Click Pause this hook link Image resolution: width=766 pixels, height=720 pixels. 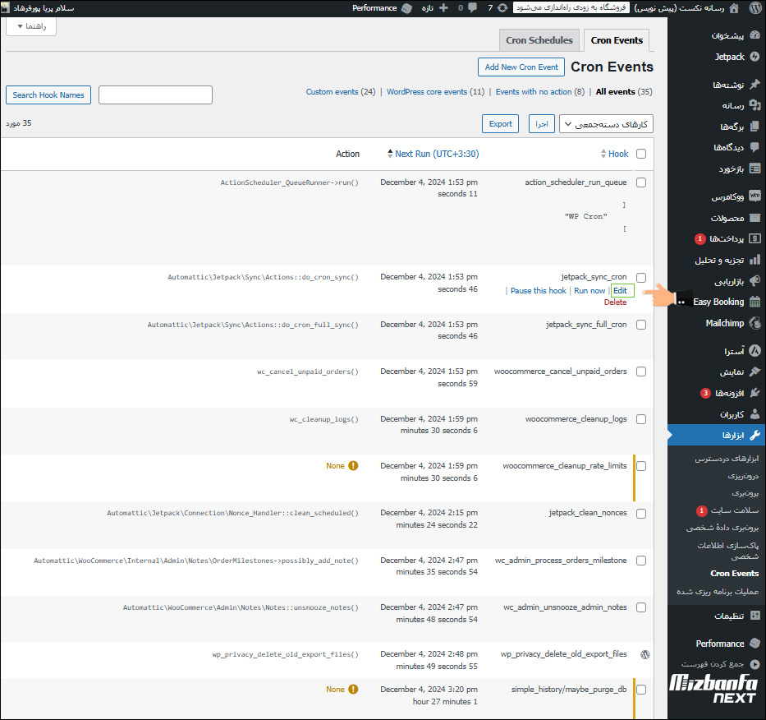[539, 290]
